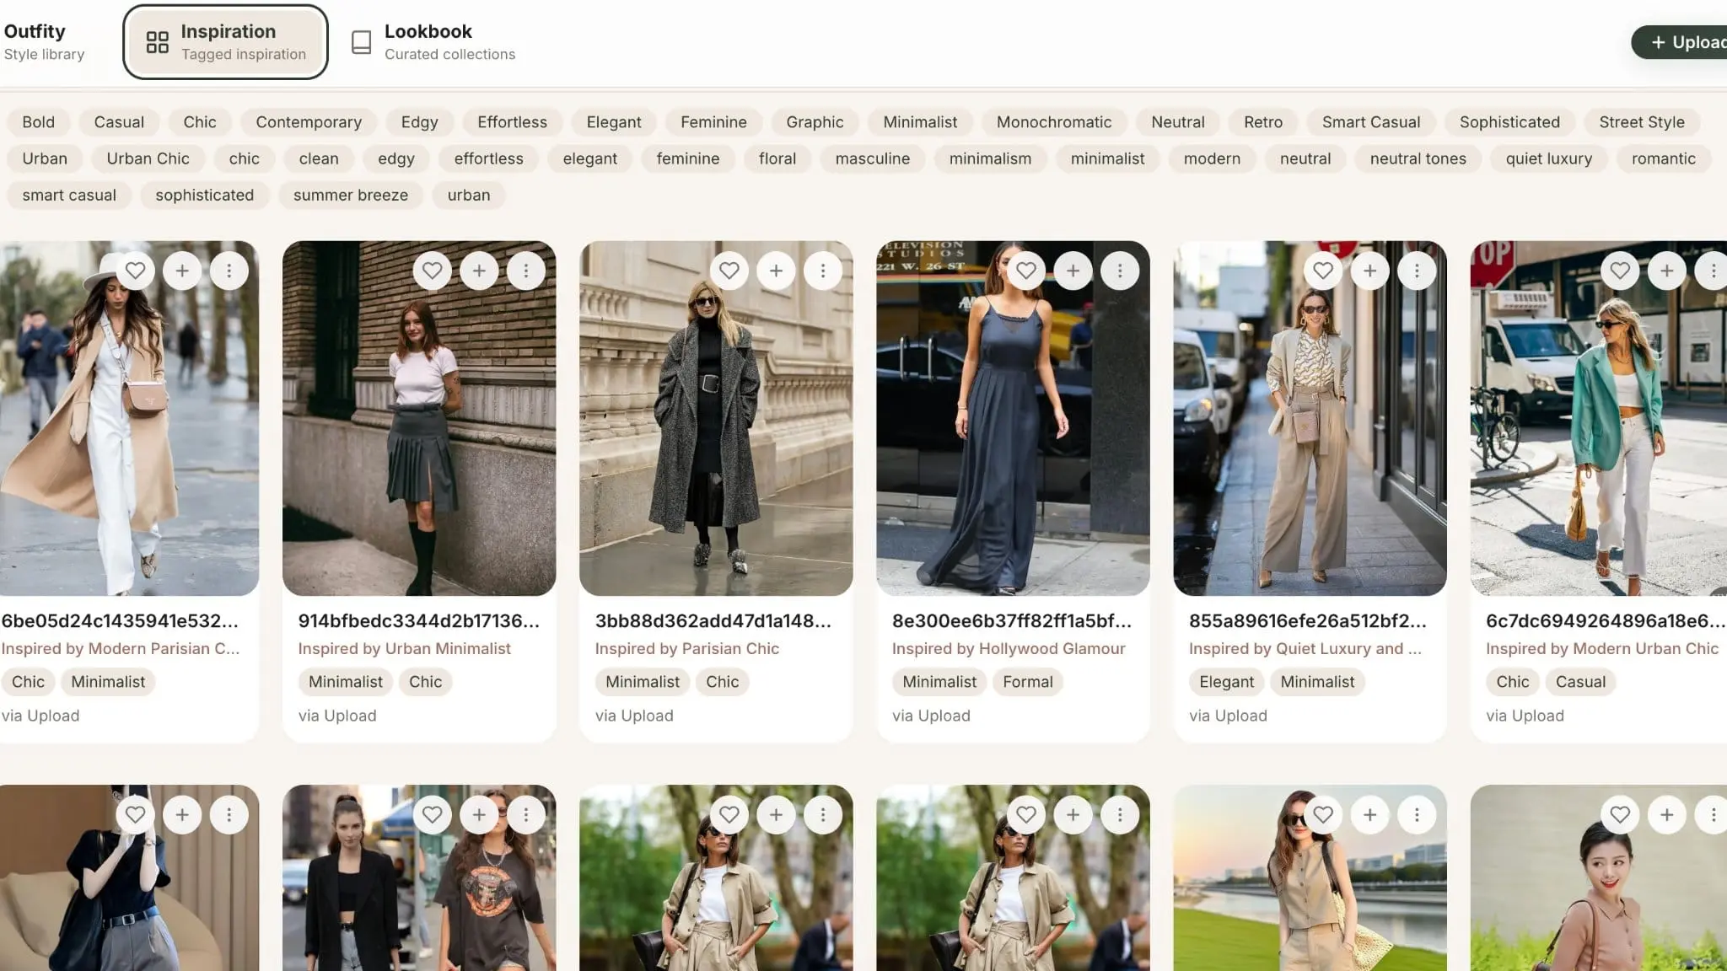Open kebab menu on 855a89616efe26a512bf2 card

[1417, 271]
